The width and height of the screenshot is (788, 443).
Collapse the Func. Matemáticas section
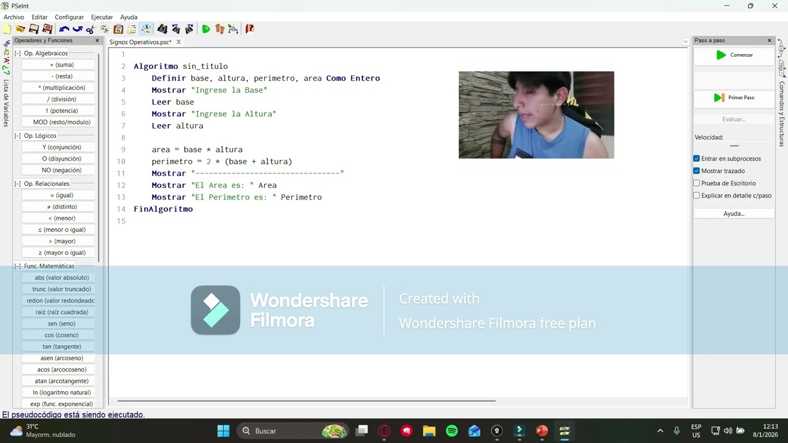point(18,266)
